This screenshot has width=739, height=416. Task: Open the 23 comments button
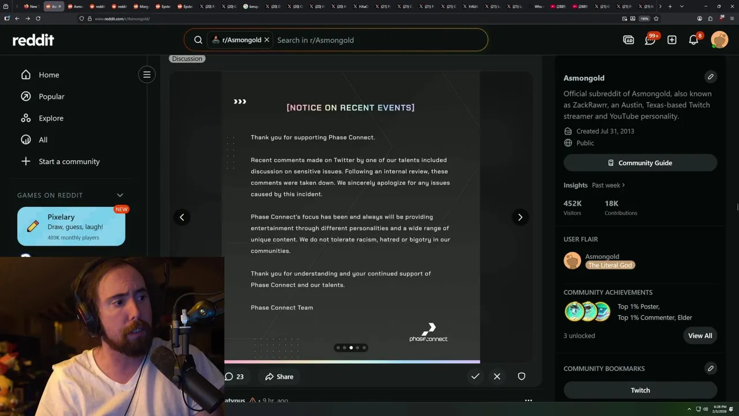click(x=234, y=377)
